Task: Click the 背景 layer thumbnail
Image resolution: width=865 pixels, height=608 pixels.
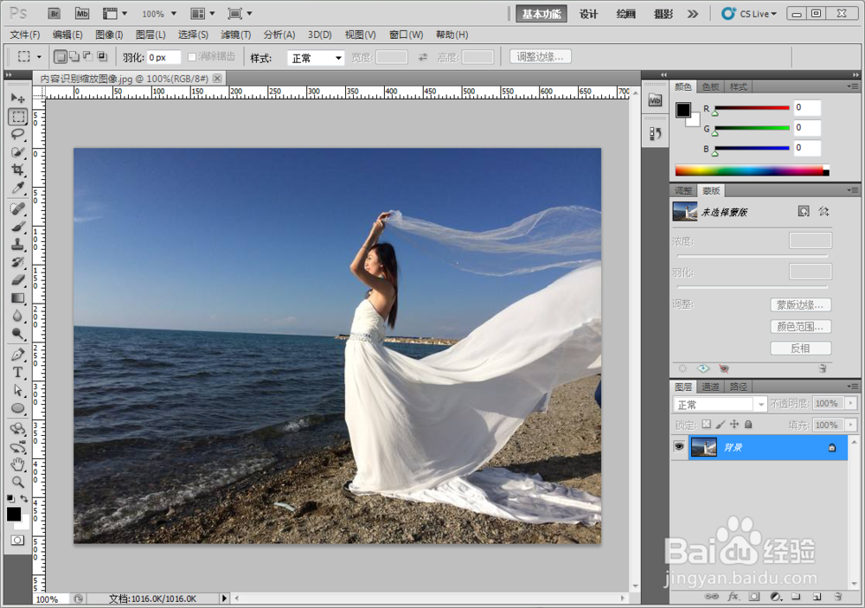Action: (x=704, y=447)
